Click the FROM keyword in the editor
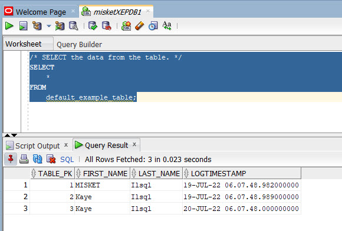This screenshot has height=231, width=342. pyautogui.click(x=38, y=87)
